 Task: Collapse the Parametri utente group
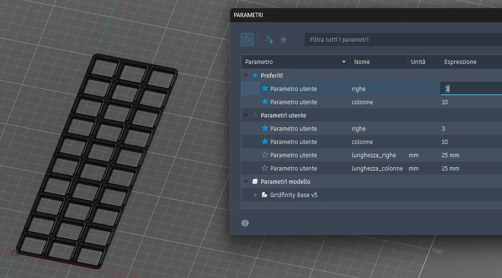coord(246,115)
